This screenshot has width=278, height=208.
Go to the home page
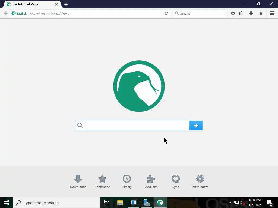click(261, 14)
